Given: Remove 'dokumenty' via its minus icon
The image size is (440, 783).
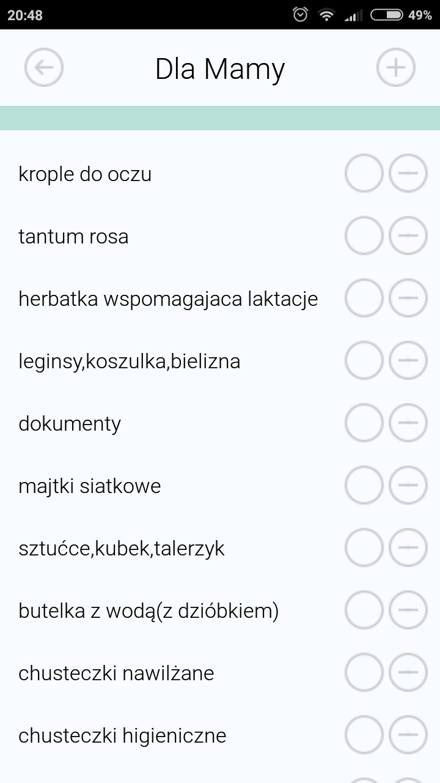Looking at the screenshot, I should [x=408, y=423].
